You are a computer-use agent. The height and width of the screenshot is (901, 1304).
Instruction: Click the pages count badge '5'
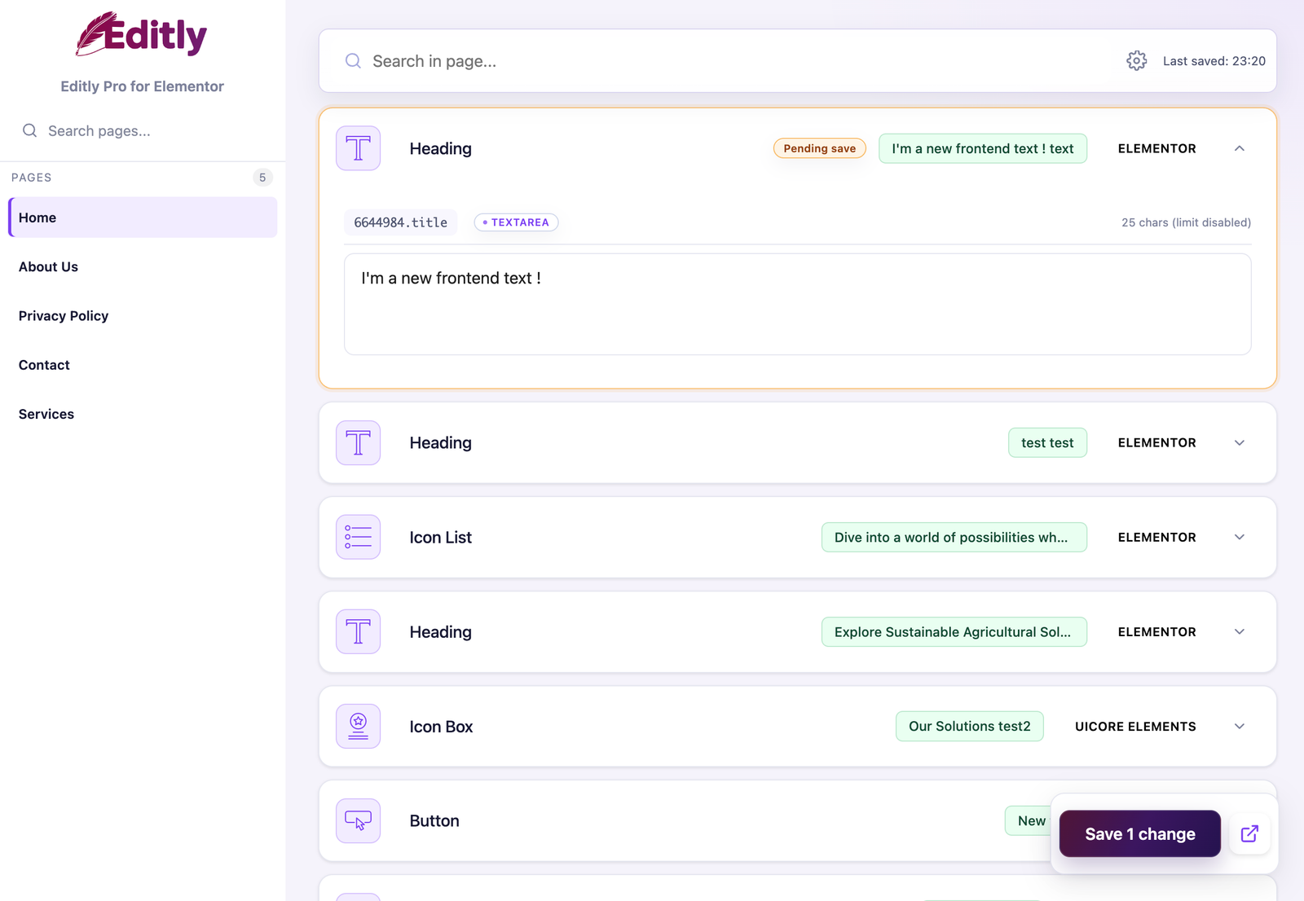click(262, 178)
